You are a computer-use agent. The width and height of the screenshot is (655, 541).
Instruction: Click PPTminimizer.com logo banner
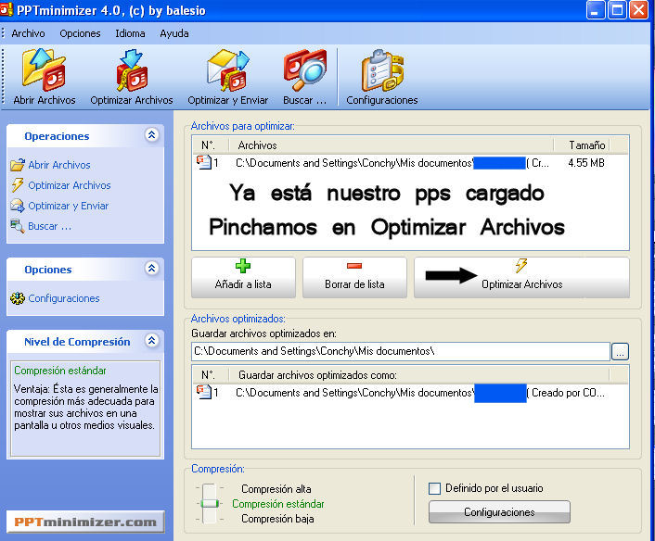85,522
